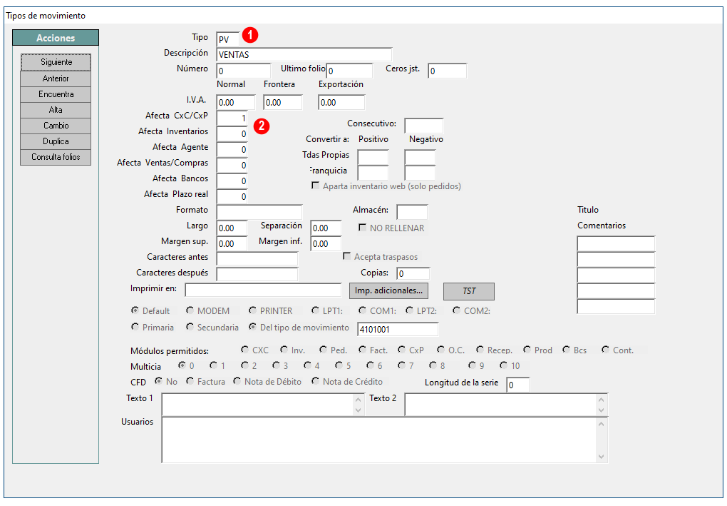This screenshot has width=727, height=506.
Task: Select Fact. module radio
Action: click(x=362, y=350)
